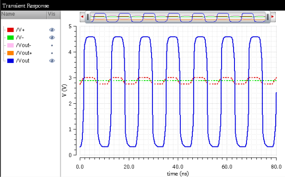Click the 60.0 tick label on time axis
The width and height of the screenshot is (285, 177).
coord(227,167)
